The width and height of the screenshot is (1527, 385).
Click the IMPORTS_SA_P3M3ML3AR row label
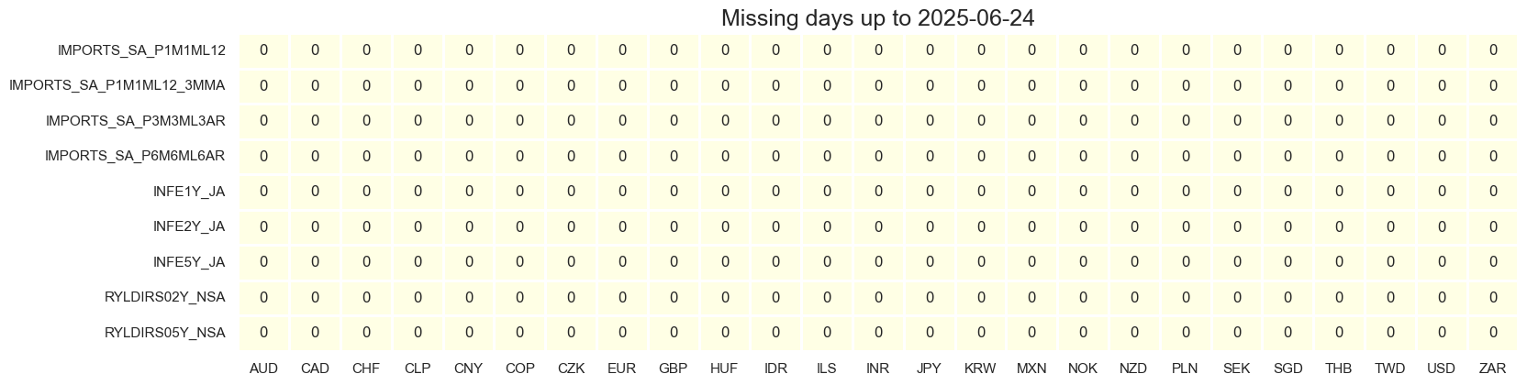coord(135,121)
